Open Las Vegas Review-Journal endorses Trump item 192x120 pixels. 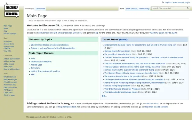click(134, 79)
